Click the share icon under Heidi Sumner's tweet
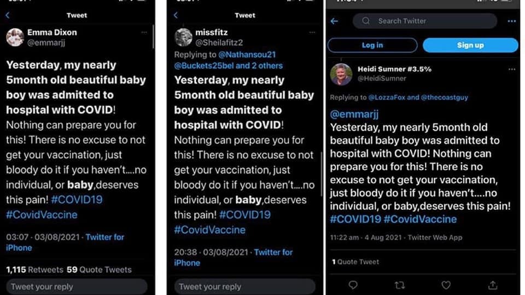525x295 pixels. pos(493,285)
